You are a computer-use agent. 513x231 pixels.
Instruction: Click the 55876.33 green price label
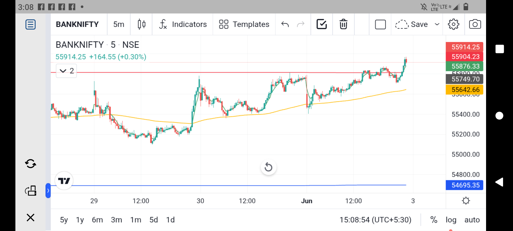coord(465,66)
